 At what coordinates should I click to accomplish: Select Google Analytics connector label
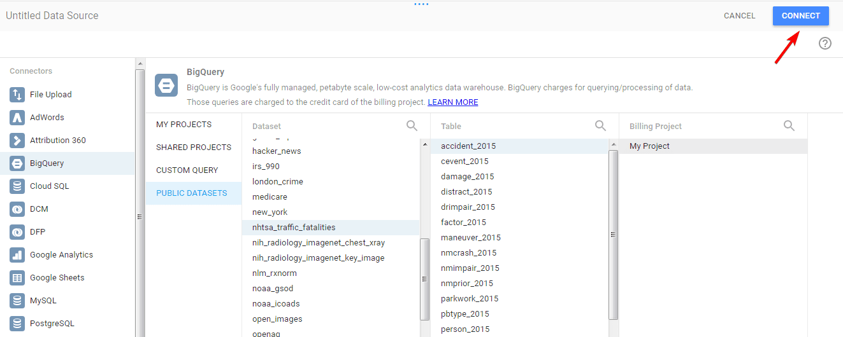coord(61,255)
